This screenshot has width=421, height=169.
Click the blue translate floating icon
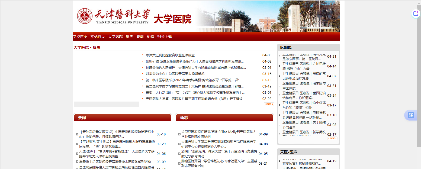411,115
